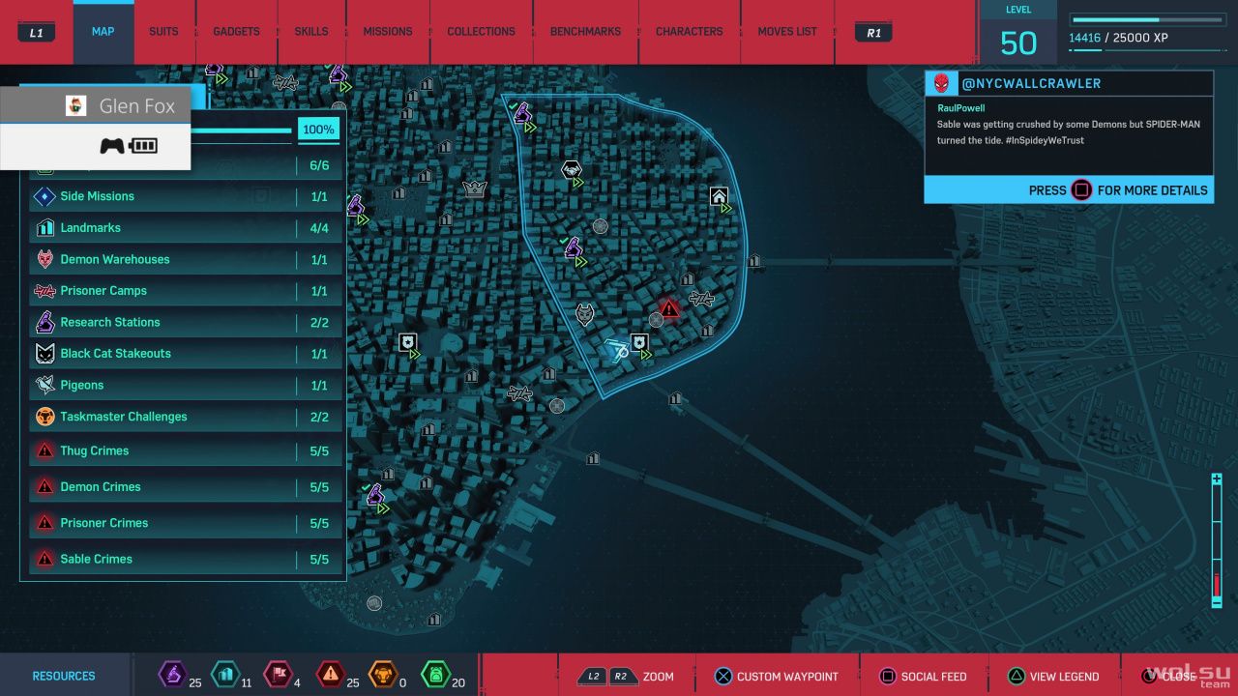This screenshot has width=1238, height=696.
Task: Click the Side Missions diamond icon
Action: pos(44,196)
